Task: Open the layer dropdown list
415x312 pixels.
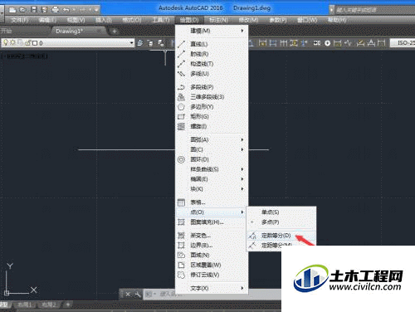Action: click(x=131, y=43)
